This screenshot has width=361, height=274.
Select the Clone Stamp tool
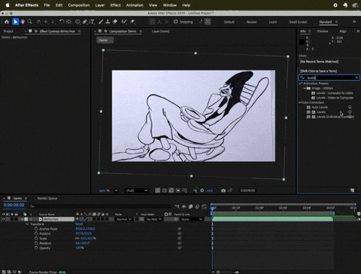tap(108, 22)
